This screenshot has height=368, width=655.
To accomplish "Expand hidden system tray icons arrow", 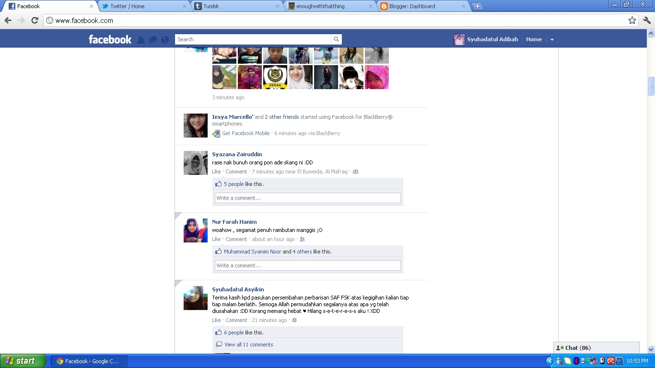I will 550,361.
